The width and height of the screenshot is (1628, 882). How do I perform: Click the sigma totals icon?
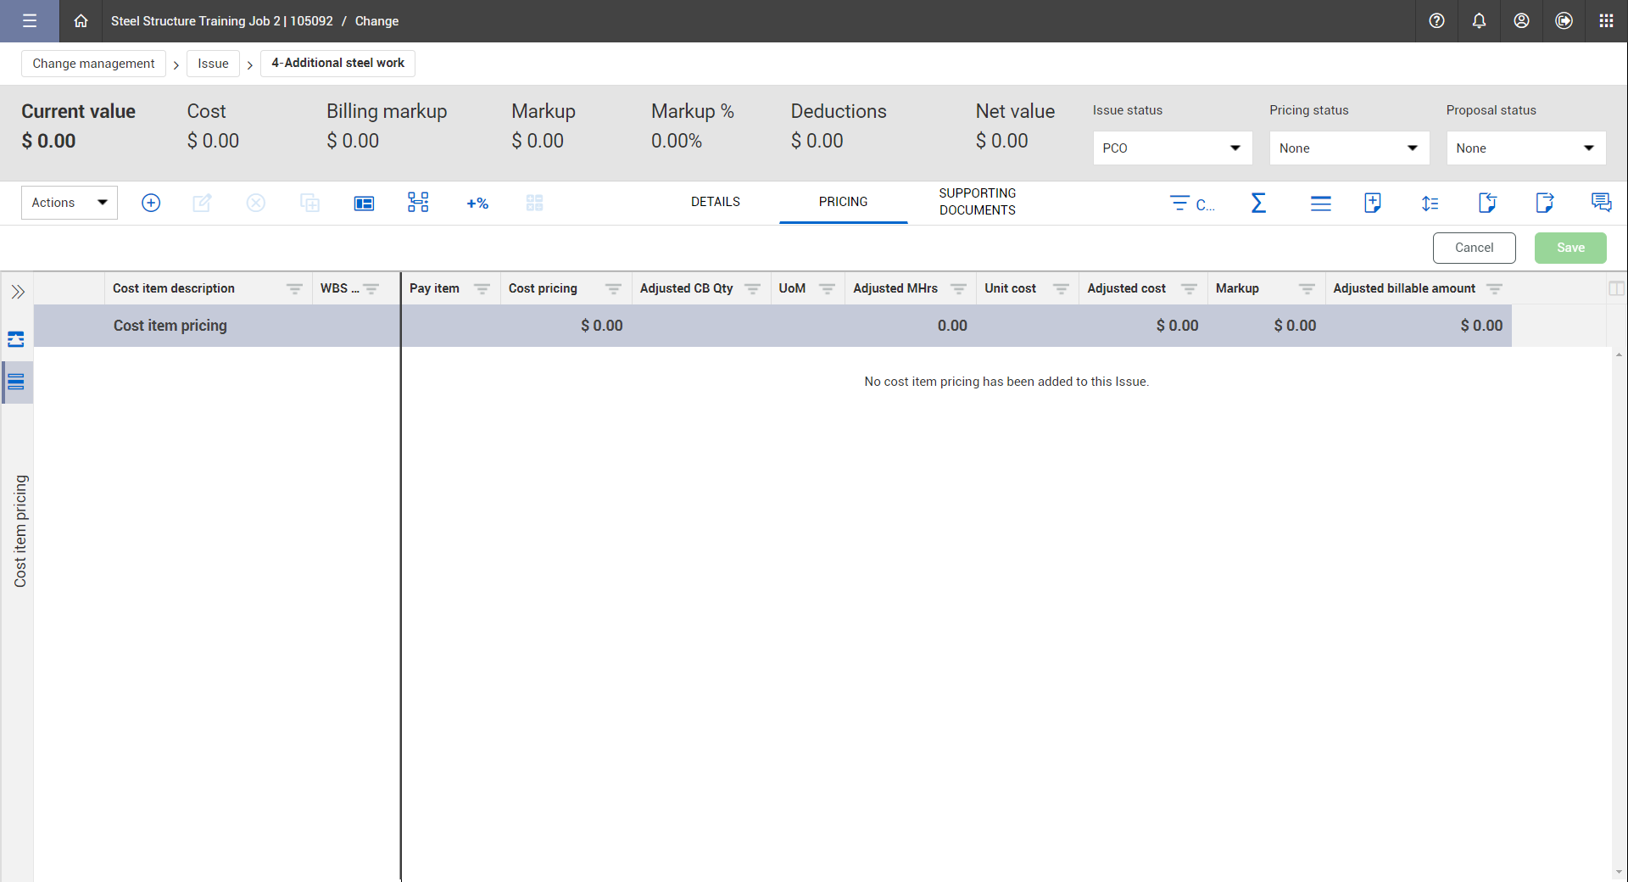[1258, 204]
